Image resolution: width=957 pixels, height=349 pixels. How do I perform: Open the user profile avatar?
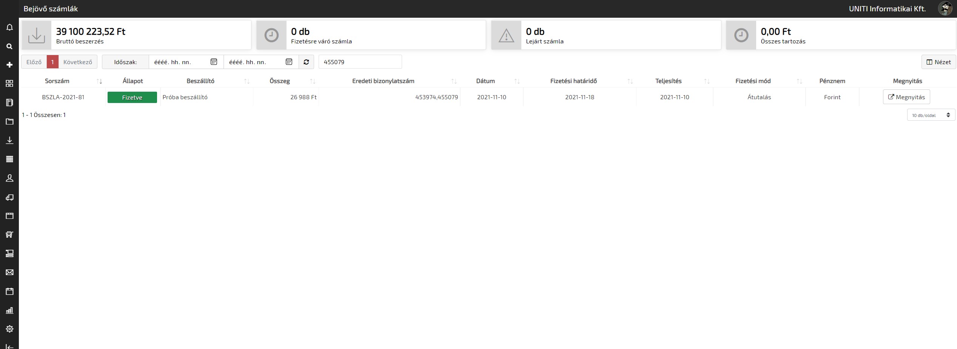point(945,9)
